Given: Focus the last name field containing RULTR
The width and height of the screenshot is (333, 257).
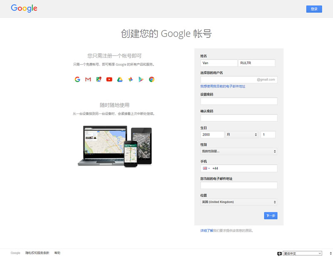Looking at the screenshot, I should coord(256,63).
